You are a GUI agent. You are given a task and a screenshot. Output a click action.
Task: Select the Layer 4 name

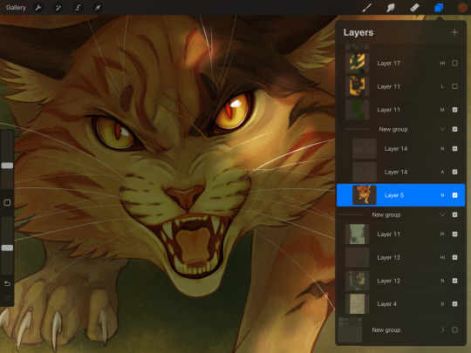tap(386, 304)
